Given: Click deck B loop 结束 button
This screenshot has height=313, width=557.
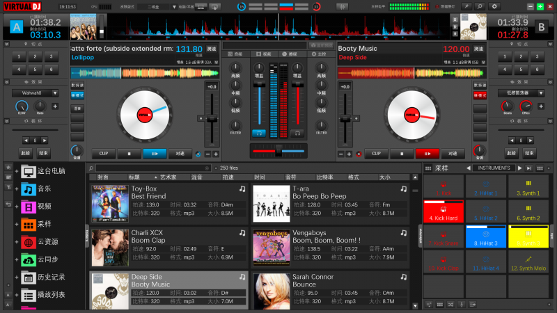Looking at the screenshot, I should [529, 153].
